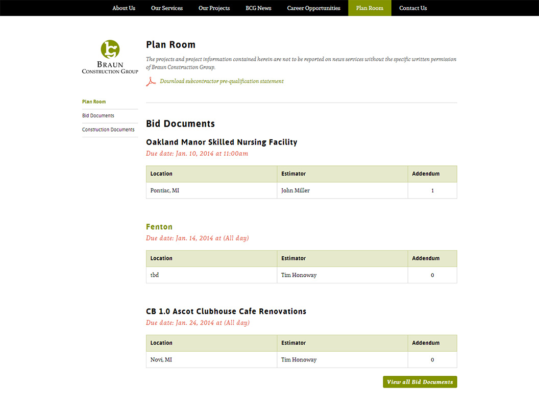Open Bid Documents from the sidebar
This screenshot has width=539, height=412.
(x=98, y=116)
